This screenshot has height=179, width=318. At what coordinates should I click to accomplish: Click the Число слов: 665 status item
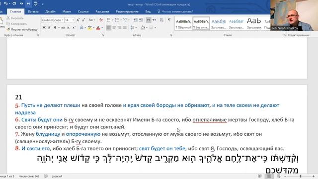click(x=29, y=176)
